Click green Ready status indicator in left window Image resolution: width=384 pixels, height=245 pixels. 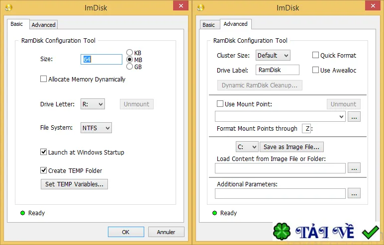click(x=22, y=213)
